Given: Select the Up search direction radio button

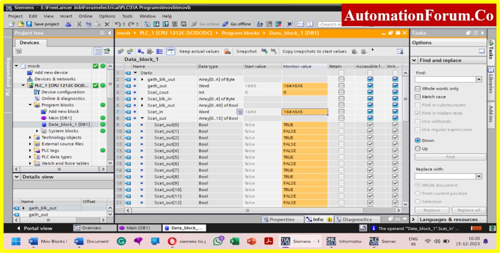Looking at the screenshot, I should [417, 148].
